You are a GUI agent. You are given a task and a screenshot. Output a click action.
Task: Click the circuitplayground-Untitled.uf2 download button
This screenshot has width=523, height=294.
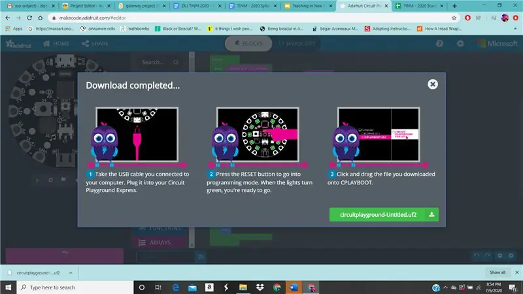(x=384, y=215)
